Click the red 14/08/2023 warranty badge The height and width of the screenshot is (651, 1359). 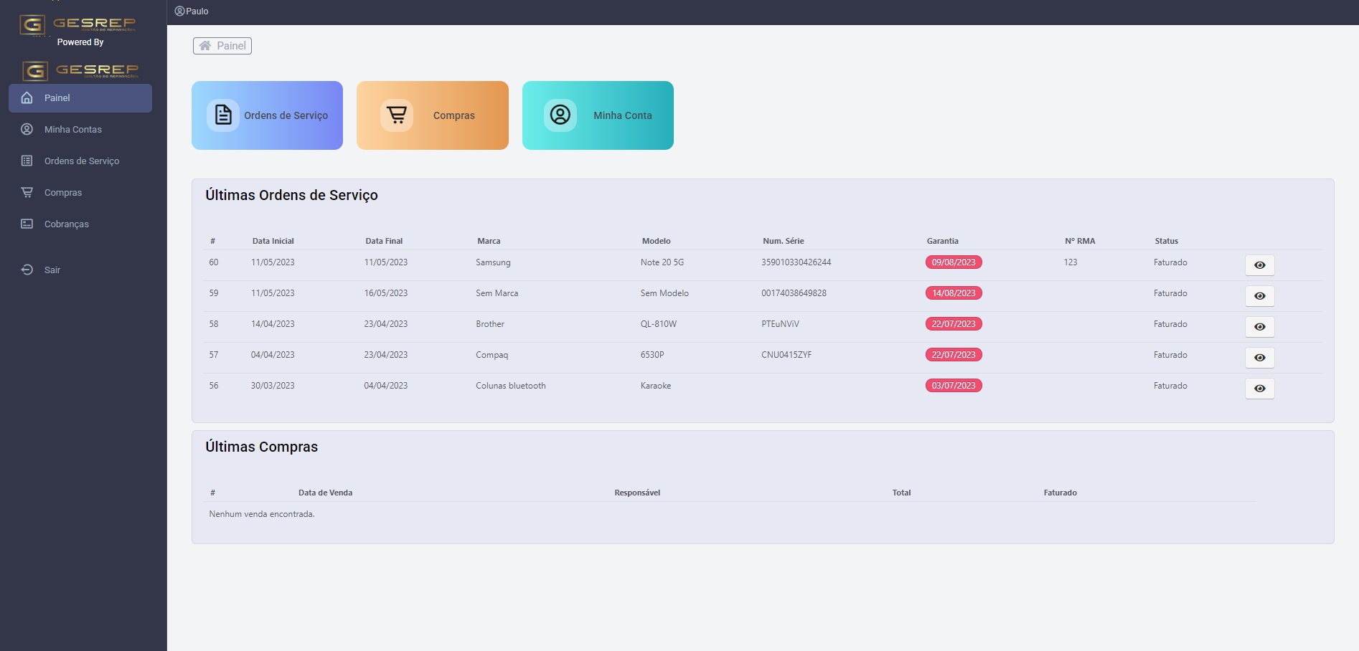[x=954, y=293]
